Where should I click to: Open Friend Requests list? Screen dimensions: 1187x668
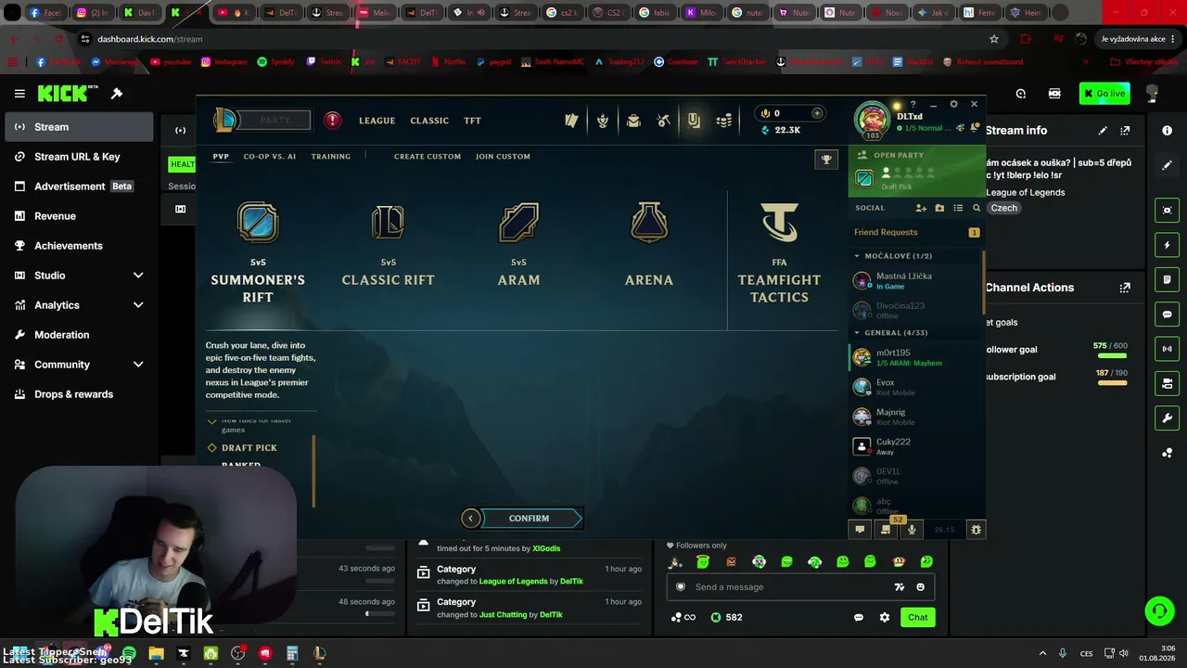tap(915, 232)
